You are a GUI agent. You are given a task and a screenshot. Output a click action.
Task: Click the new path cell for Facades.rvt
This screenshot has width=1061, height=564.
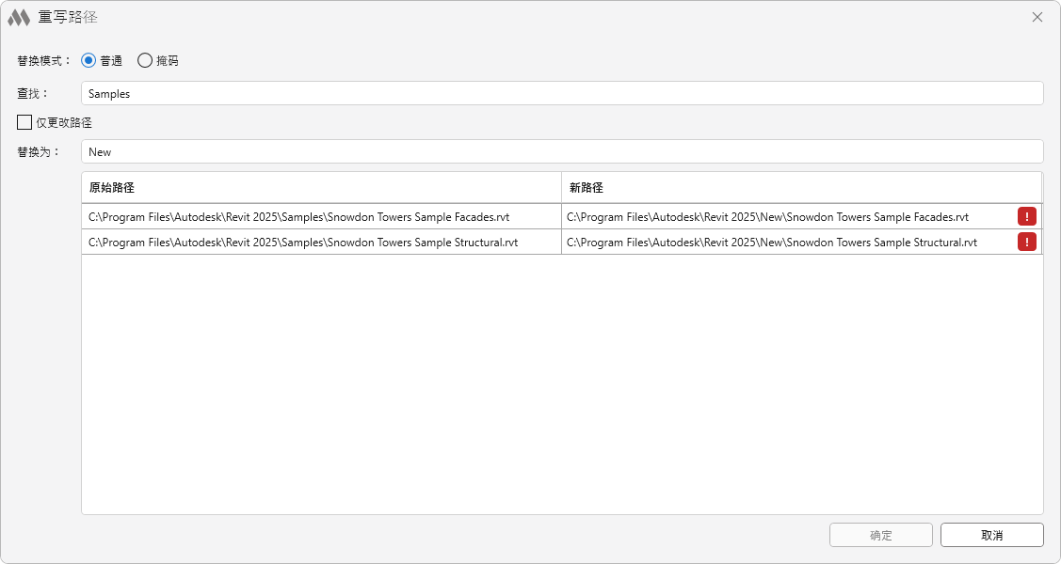click(767, 217)
